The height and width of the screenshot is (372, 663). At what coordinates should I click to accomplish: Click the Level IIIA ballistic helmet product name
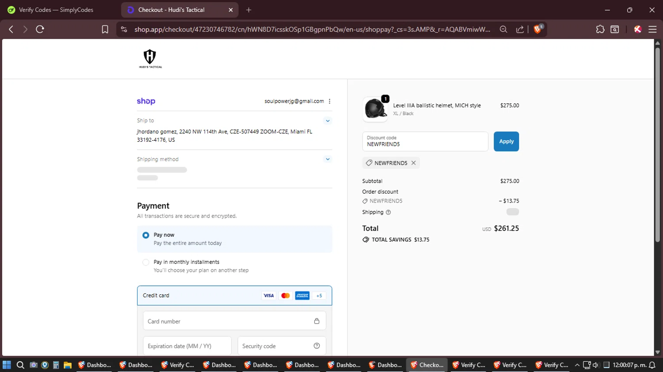(x=437, y=105)
